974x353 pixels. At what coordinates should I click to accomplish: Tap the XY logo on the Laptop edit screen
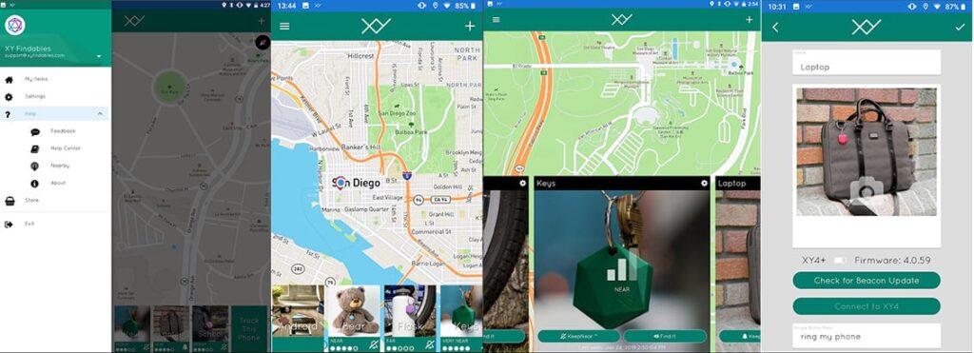tap(867, 27)
